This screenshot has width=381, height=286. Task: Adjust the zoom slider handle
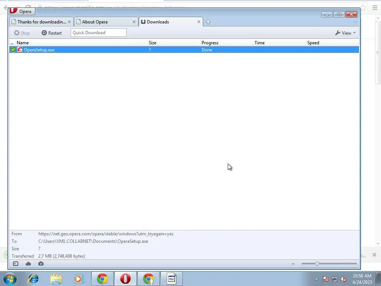(x=317, y=264)
